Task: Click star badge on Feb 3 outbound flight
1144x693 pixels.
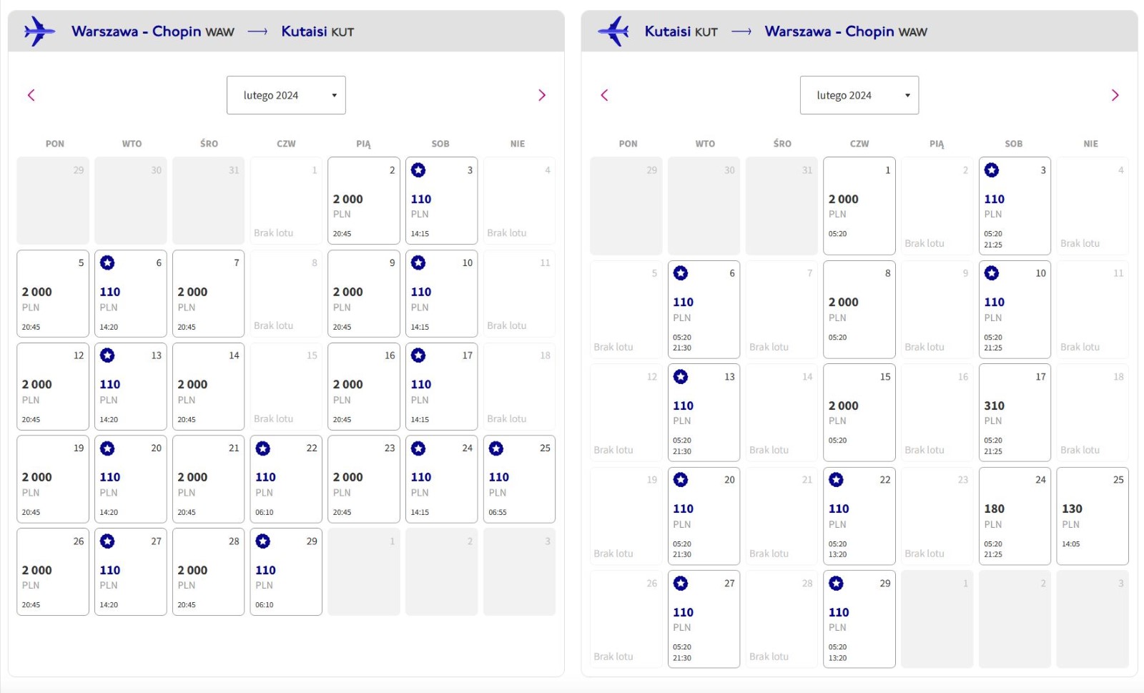Action: point(418,170)
